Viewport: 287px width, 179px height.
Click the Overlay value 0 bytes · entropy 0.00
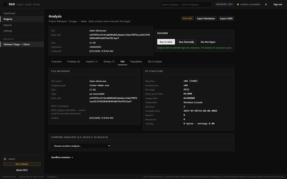(199, 124)
